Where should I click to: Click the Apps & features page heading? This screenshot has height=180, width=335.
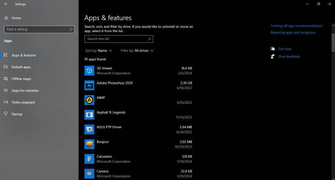[x=108, y=18]
